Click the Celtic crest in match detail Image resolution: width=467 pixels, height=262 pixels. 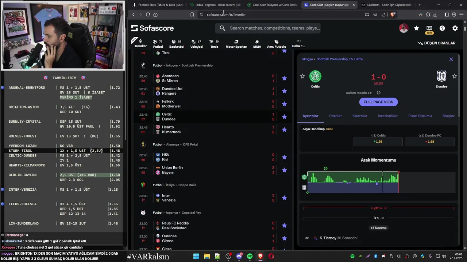coord(315,76)
